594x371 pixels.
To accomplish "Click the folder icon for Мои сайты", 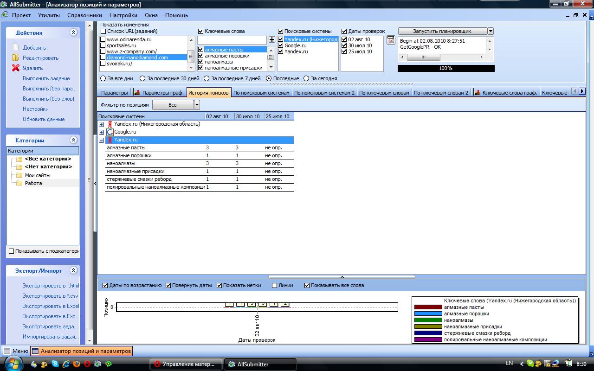I will coord(19,175).
